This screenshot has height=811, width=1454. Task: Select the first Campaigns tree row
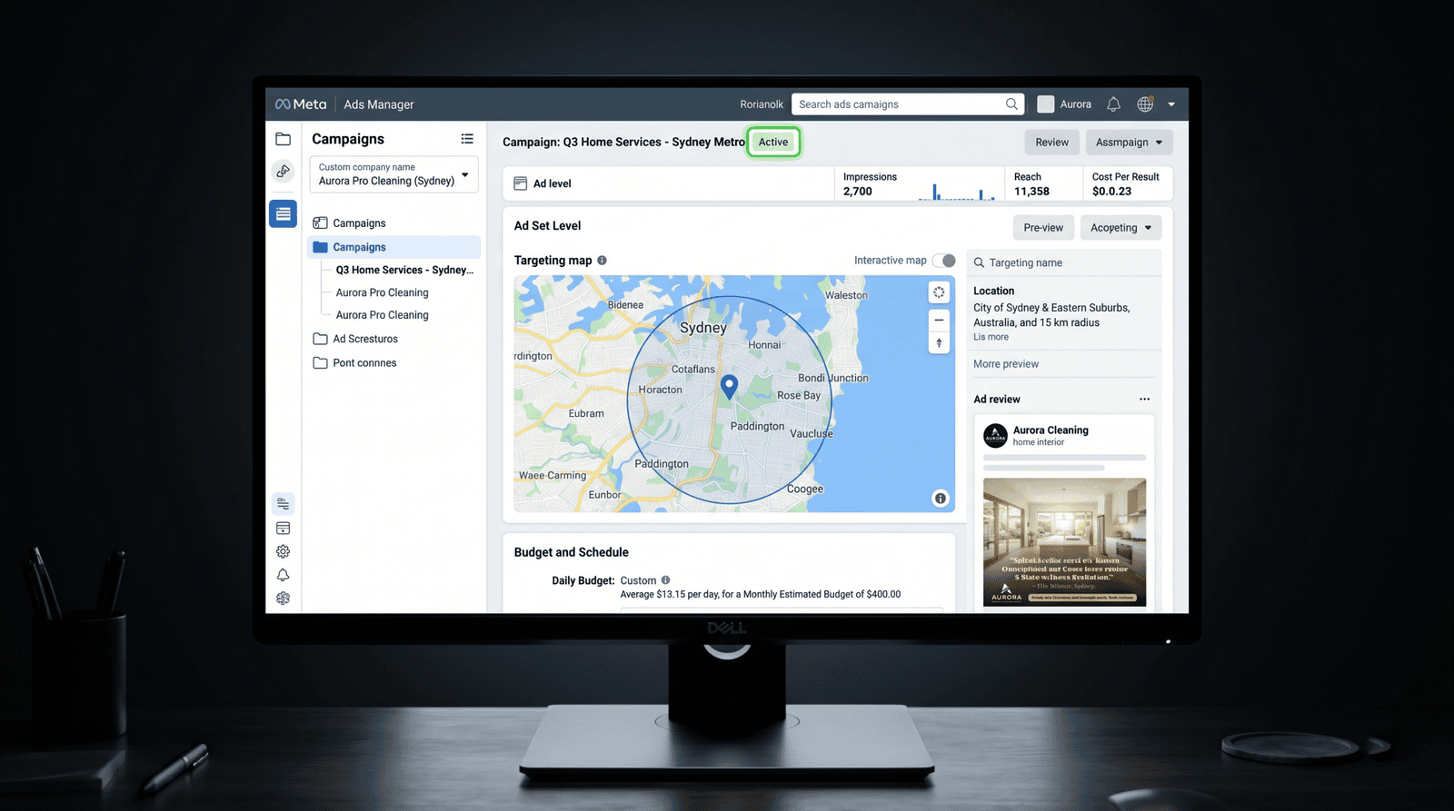393,223
